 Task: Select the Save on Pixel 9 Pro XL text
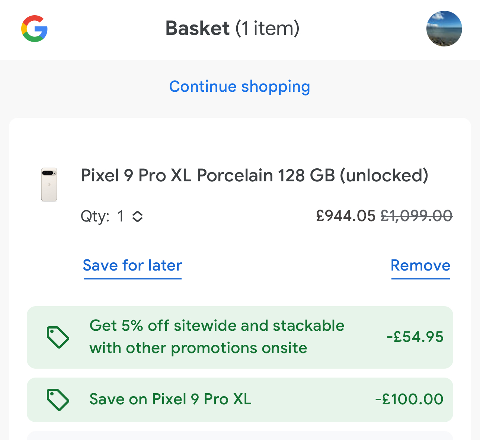point(170,399)
